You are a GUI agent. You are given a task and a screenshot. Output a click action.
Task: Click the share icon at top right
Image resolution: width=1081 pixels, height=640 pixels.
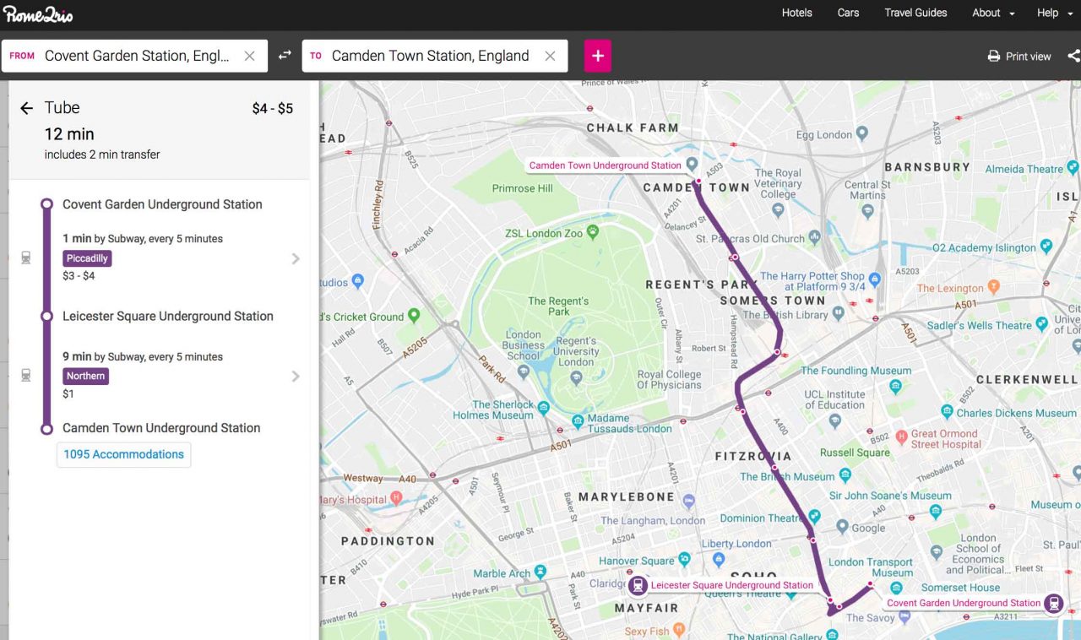pyautogui.click(x=1073, y=57)
